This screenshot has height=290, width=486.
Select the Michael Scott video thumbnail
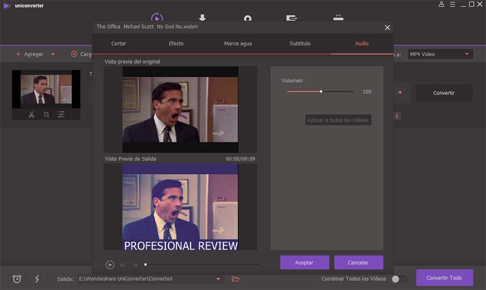pyautogui.click(x=46, y=89)
